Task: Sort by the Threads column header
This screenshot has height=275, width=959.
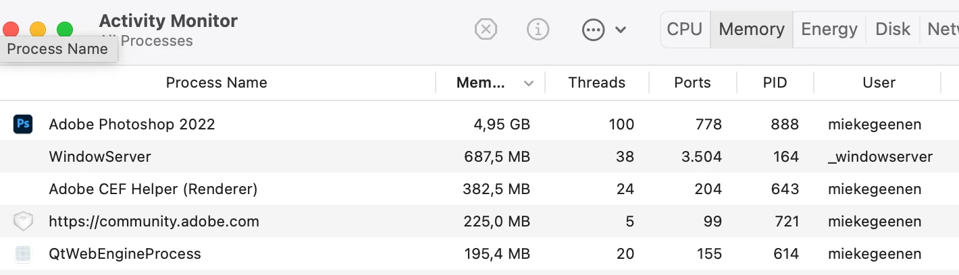Action: tap(596, 83)
